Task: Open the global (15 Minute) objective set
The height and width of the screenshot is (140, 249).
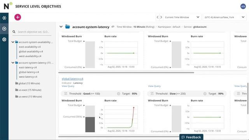Action: point(29,83)
